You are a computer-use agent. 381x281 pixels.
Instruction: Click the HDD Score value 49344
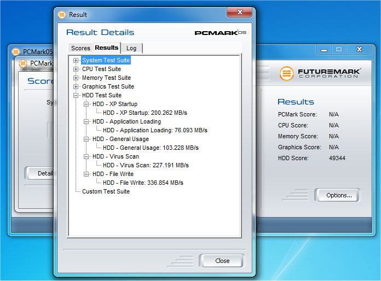(x=337, y=158)
